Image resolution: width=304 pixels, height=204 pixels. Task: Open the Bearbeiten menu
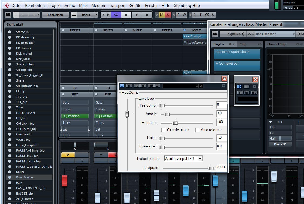tap(35, 6)
